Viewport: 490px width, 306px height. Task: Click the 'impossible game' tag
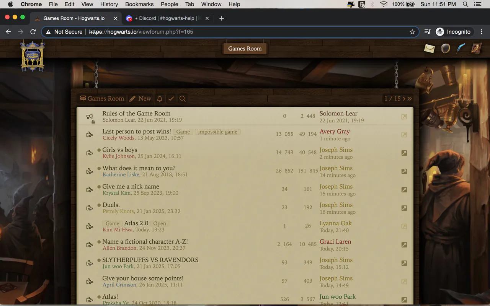pos(218,132)
